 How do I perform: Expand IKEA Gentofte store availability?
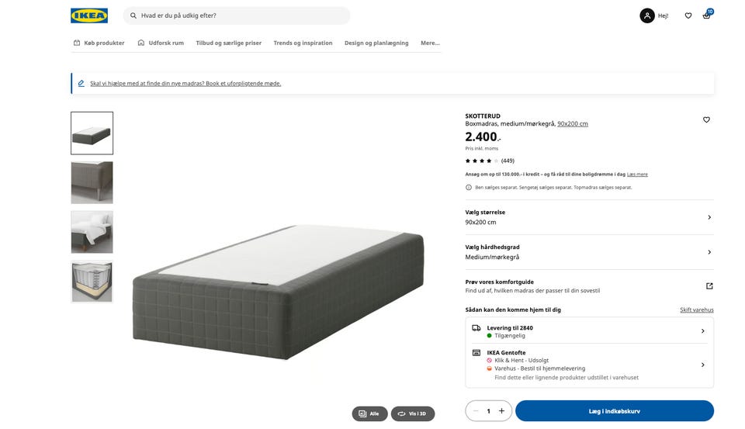703,365
